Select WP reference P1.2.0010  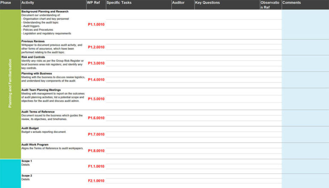point(96,47)
